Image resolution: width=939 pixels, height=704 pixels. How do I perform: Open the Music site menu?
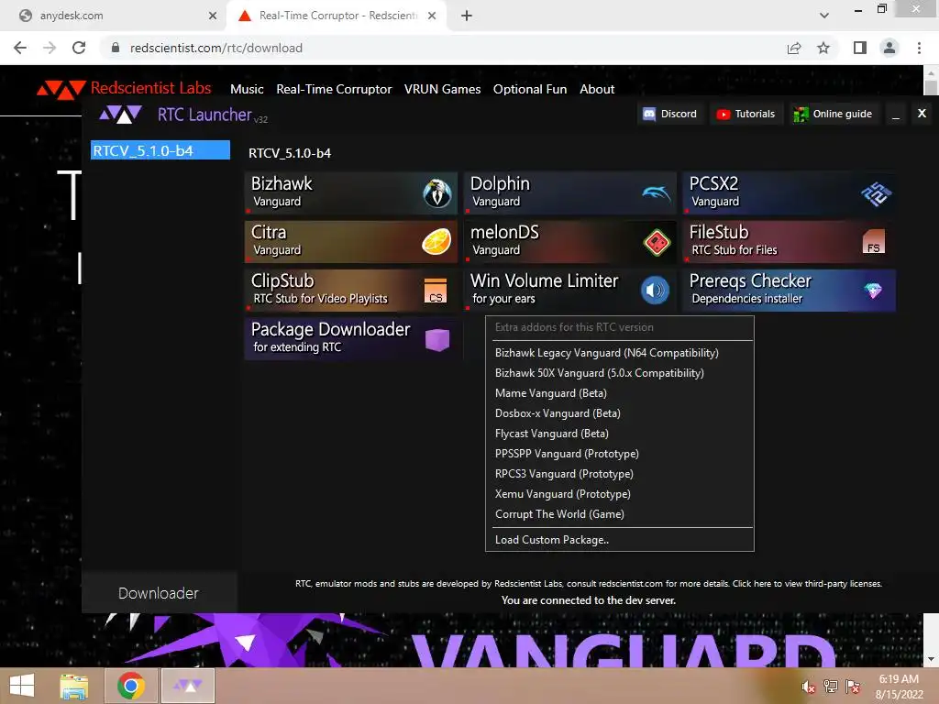[247, 89]
